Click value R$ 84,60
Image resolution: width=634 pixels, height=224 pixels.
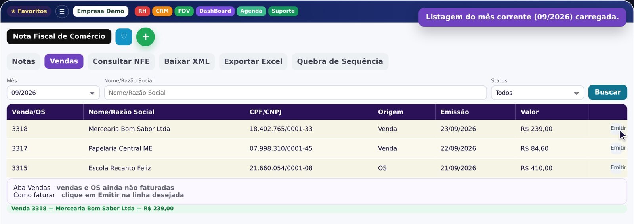(x=535, y=149)
